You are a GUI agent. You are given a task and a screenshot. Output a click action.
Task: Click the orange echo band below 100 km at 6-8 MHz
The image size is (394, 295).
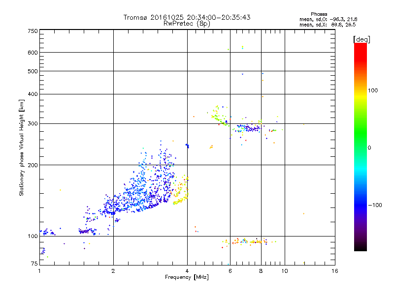[249, 242]
